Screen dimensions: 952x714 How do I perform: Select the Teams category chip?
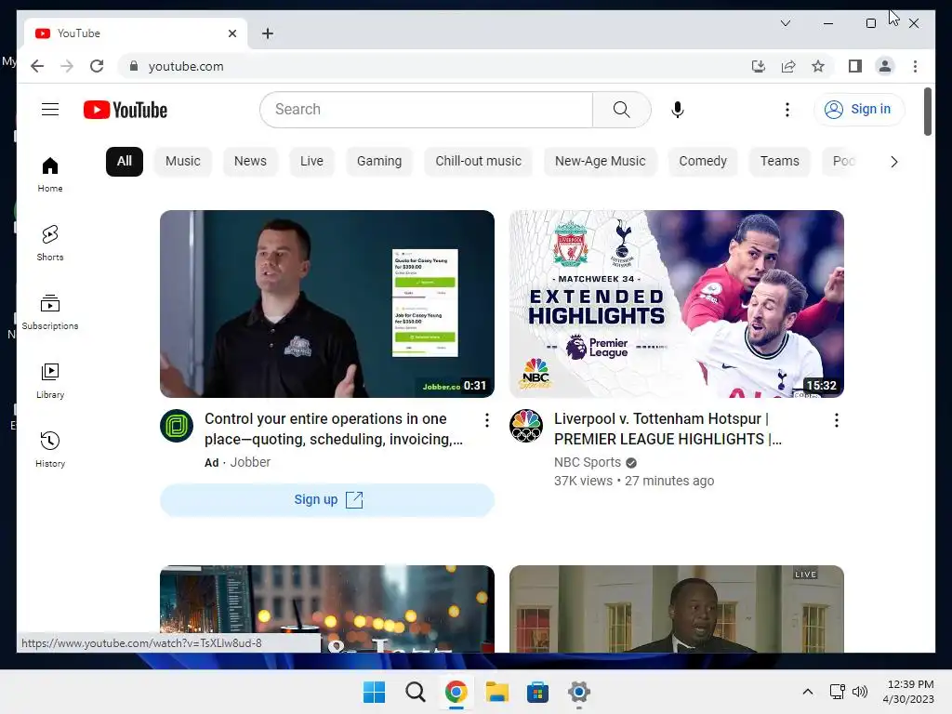pyautogui.click(x=780, y=162)
